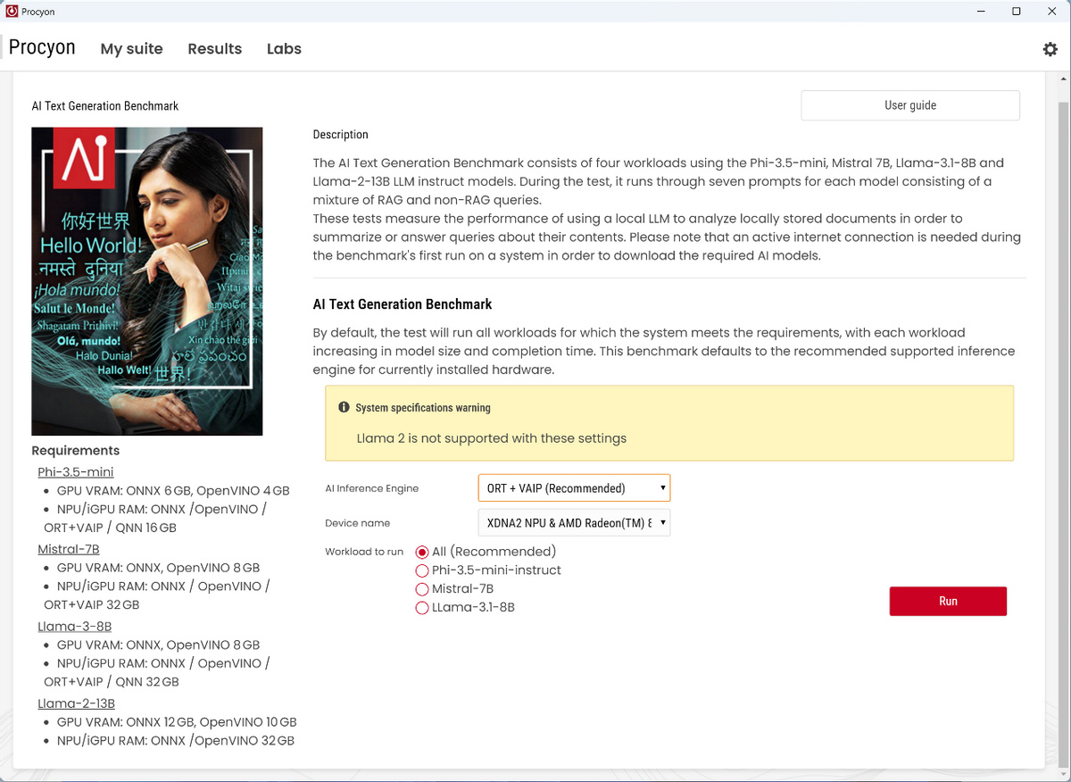Close the Procyon window
Image resolution: width=1071 pixels, height=782 pixels.
pos(1050,11)
